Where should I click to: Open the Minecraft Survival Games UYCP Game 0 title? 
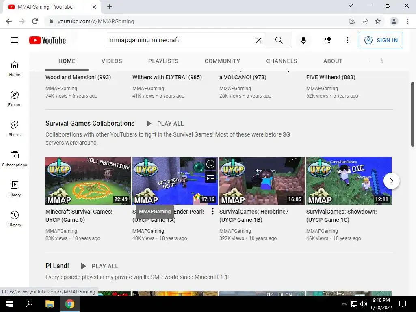[x=79, y=216]
